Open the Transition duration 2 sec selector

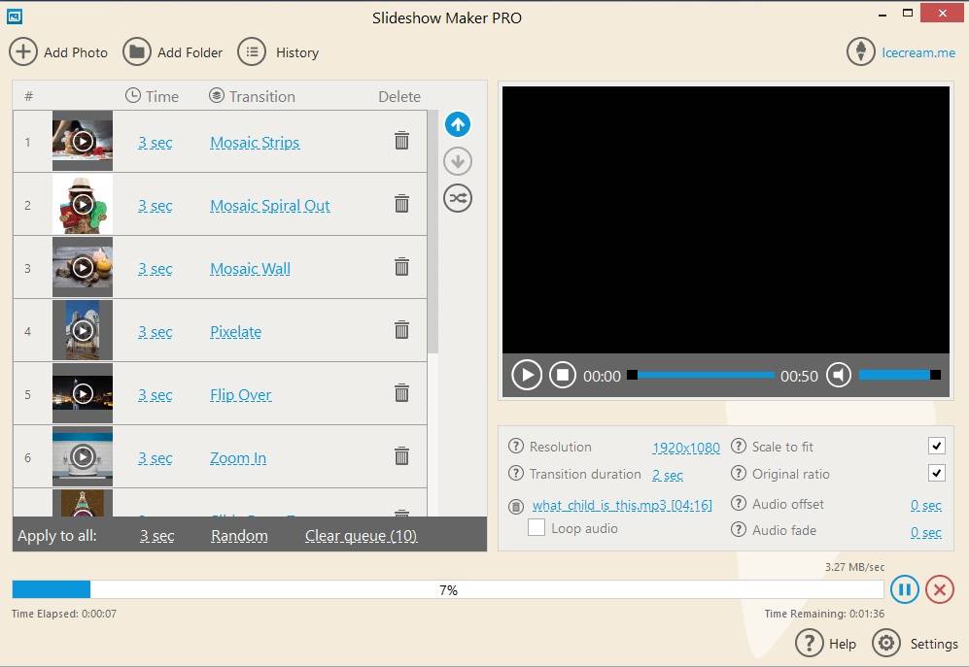coord(667,475)
